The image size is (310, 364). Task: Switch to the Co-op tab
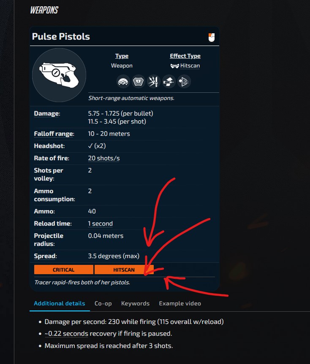point(103,304)
